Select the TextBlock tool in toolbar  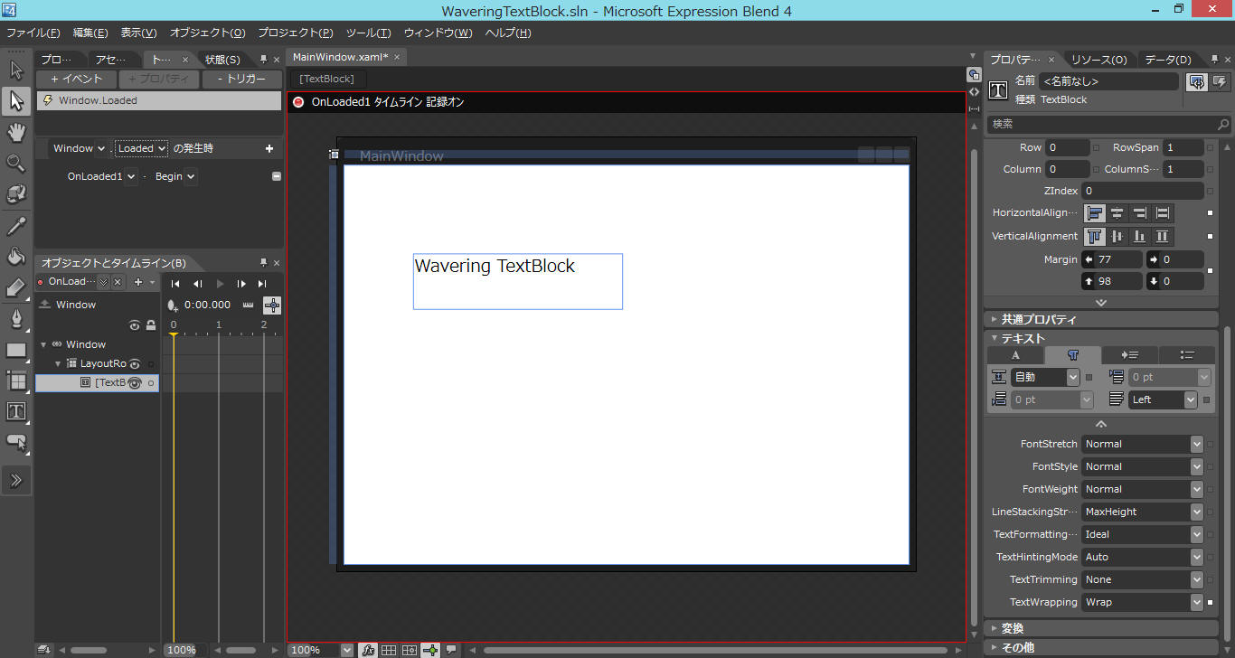tap(15, 411)
